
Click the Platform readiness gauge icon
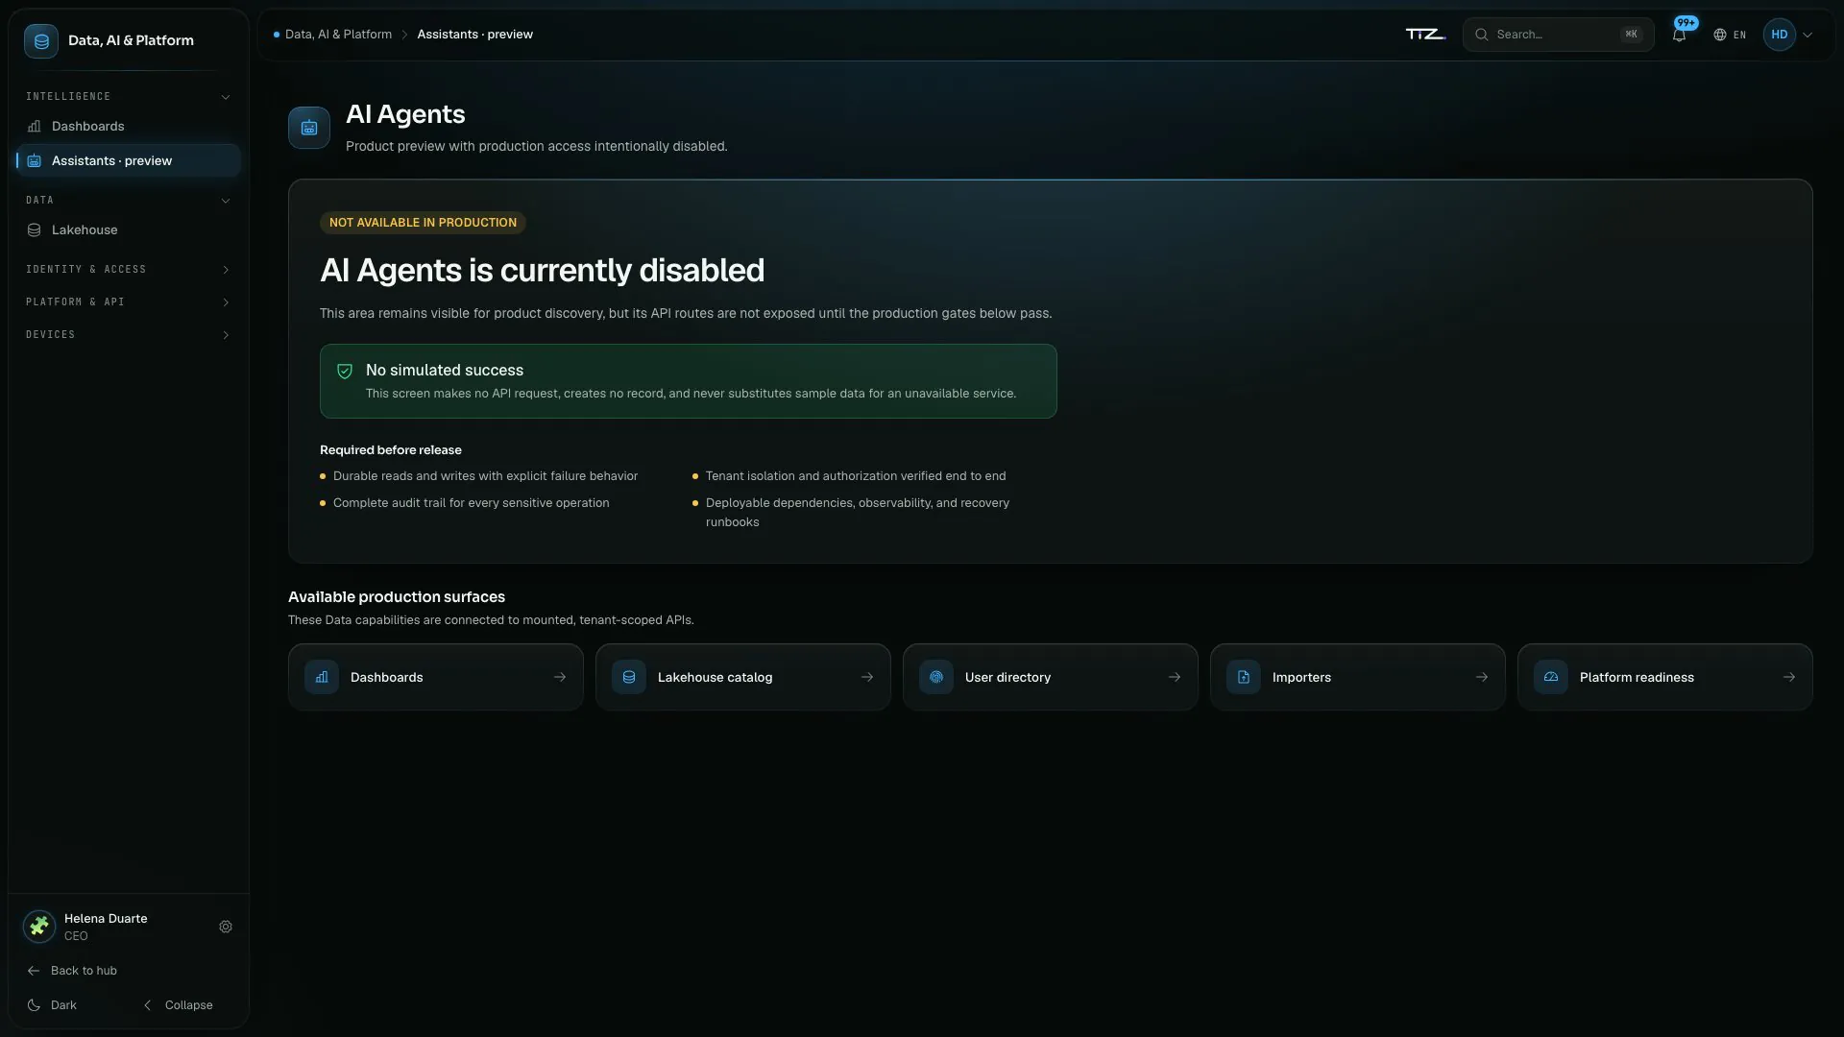pos(1551,677)
